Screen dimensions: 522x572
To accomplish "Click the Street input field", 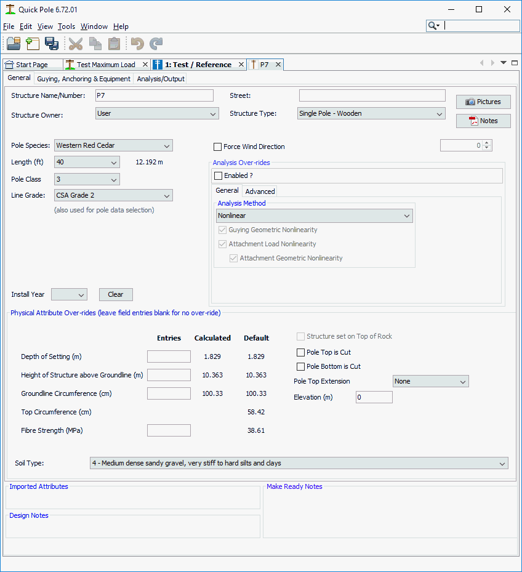I will click(372, 95).
